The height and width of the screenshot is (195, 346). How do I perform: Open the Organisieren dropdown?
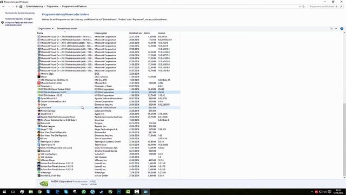point(45,29)
